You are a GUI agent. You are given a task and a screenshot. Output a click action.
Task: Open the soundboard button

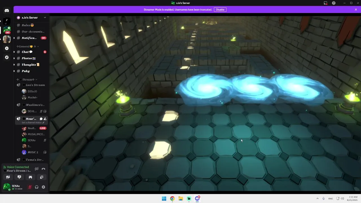[41, 177]
